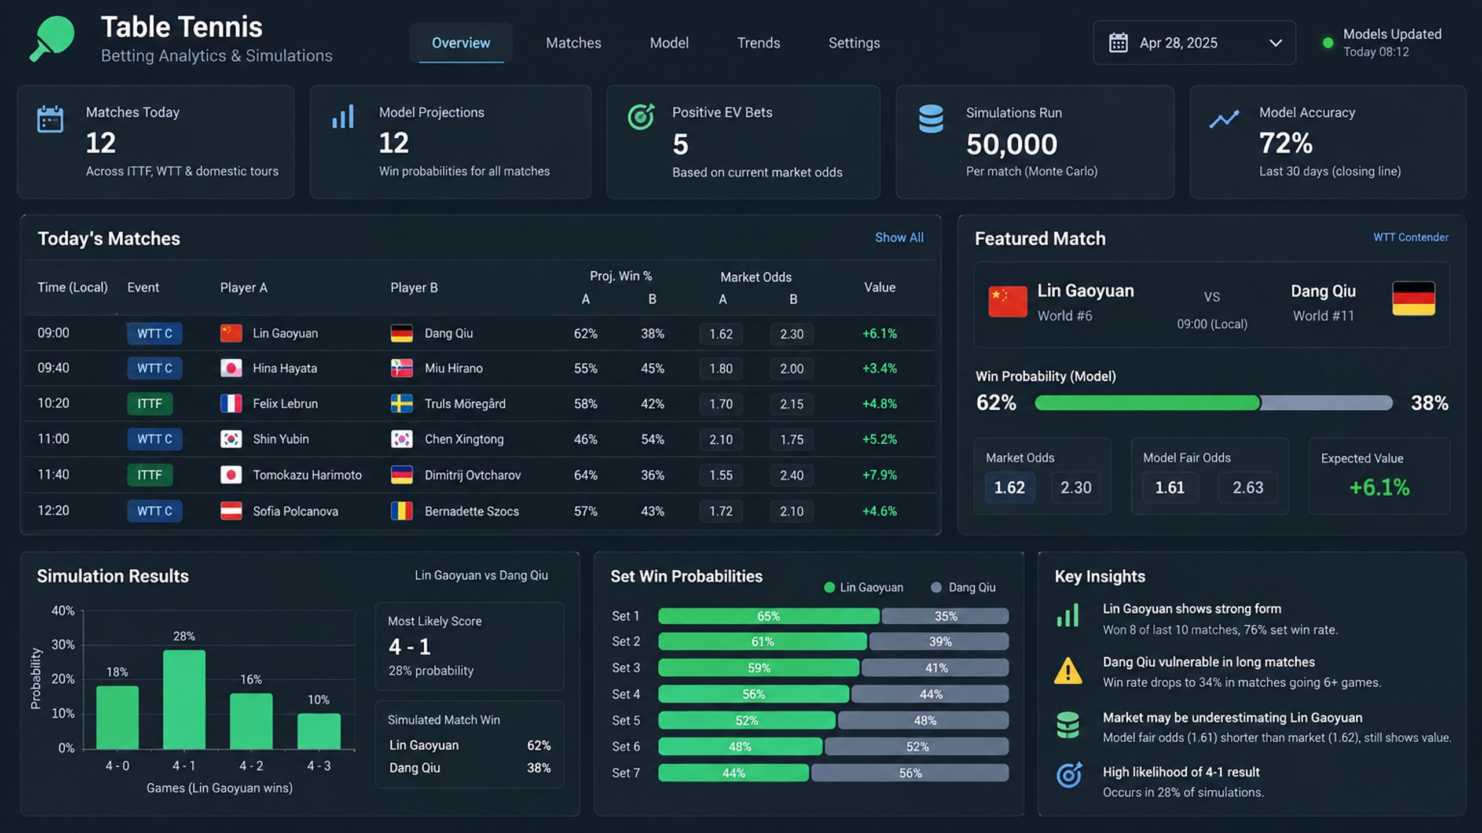The image size is (1482, 833).
Task: Click the calendar icon in date picker
Action: pos(1118,43)
